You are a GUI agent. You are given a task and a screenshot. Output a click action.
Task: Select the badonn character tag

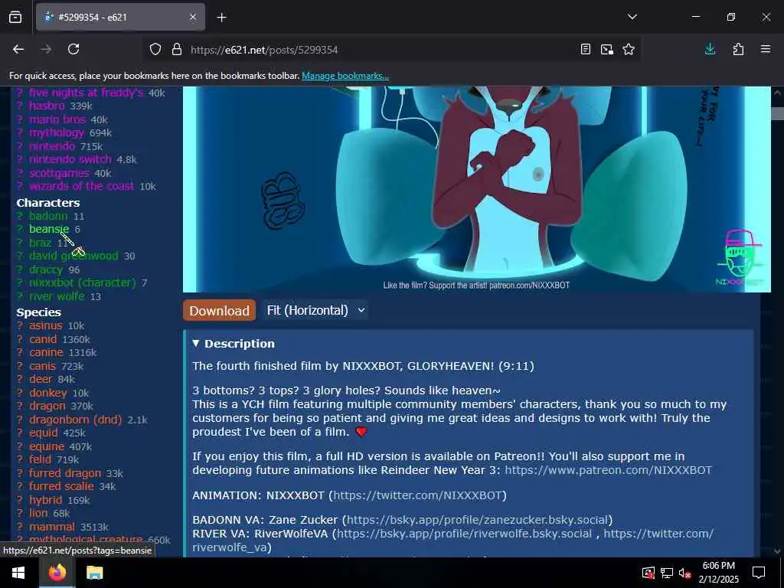click(x=48, y=216)
